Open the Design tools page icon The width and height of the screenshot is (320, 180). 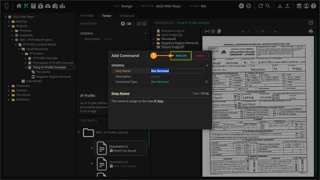[26, 6]
